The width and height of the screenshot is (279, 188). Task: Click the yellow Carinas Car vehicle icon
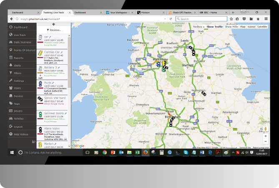coord(40,53)
